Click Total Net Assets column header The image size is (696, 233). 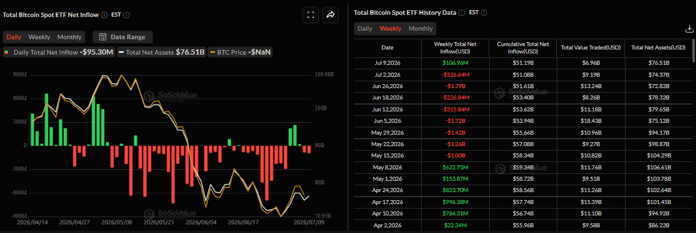tap(658, 48)
